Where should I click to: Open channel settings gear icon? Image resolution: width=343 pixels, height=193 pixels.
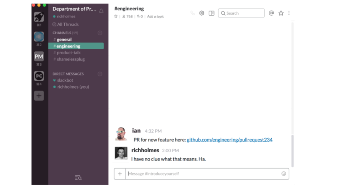(x=202, y=13)
